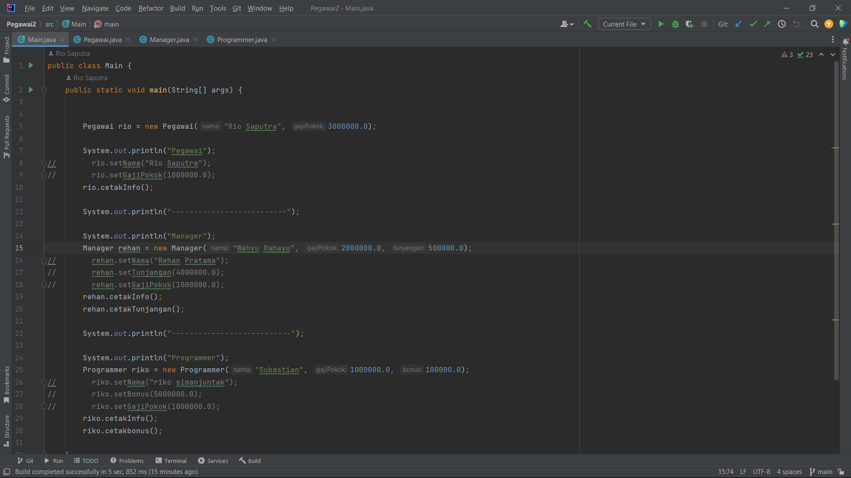Update project with the blue Git arrow icon
851x478 pixels.
pyautogui.click(x=738, y=24)
